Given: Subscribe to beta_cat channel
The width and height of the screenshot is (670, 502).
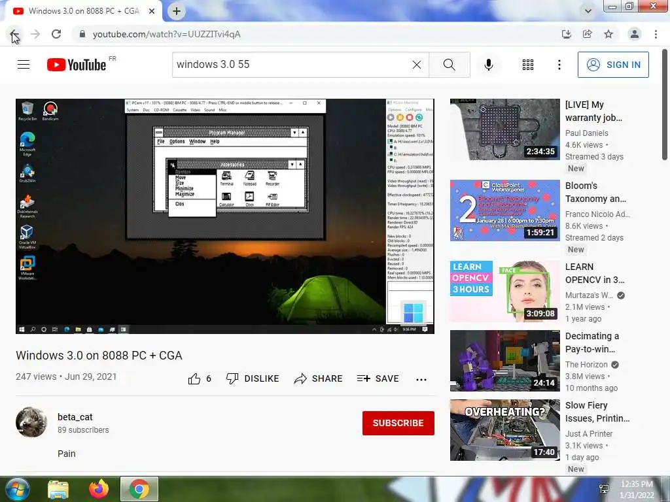Looking at the screenshot, I should 398,423.
